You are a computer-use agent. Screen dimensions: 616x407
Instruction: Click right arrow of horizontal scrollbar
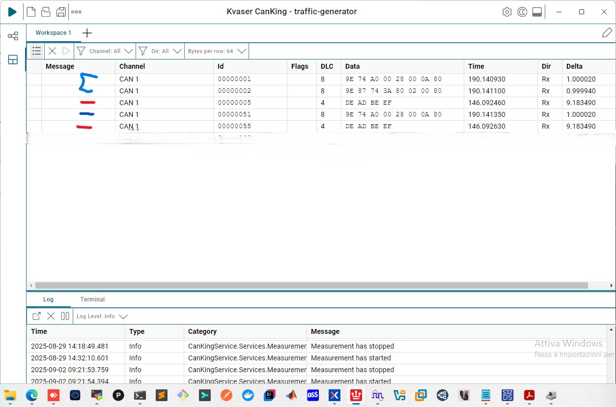click(612, 285)
